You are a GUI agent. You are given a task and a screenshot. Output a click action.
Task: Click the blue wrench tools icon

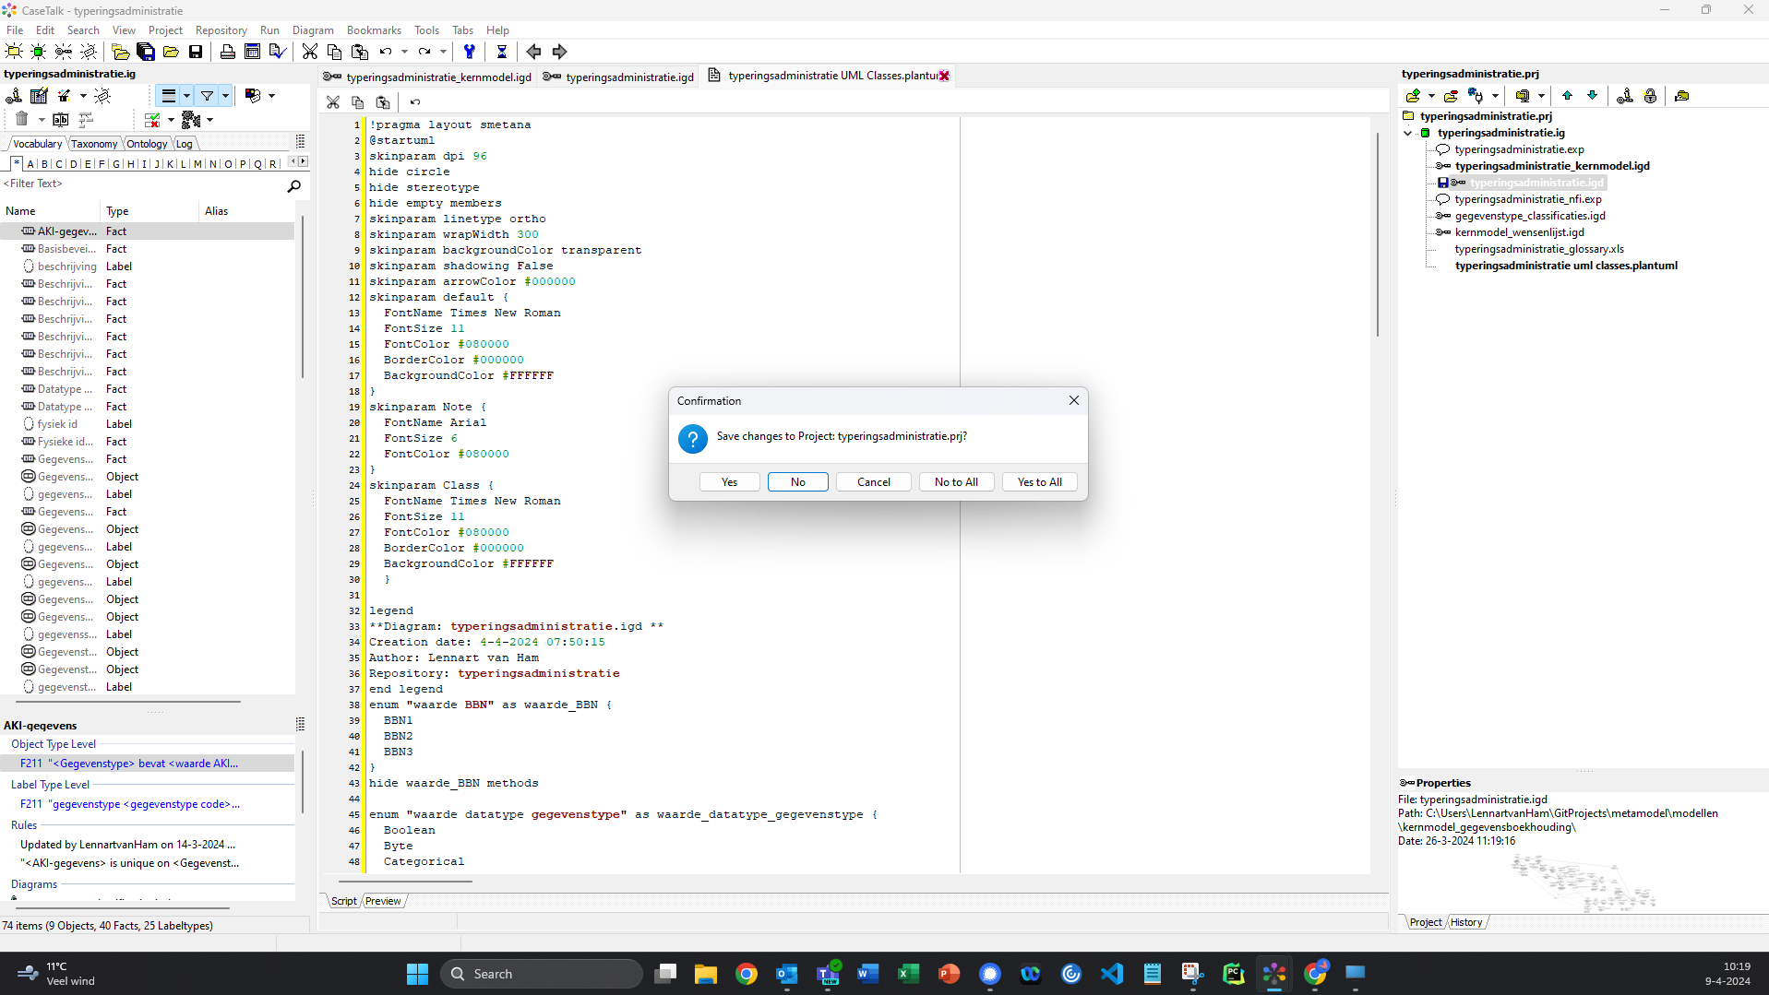click(x=470, y=52)
